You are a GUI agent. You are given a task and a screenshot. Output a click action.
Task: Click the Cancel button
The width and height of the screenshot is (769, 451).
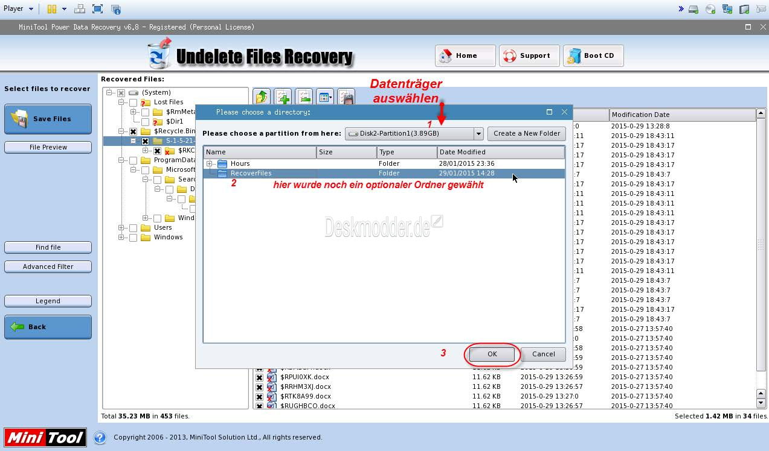(x=543, y=355)
